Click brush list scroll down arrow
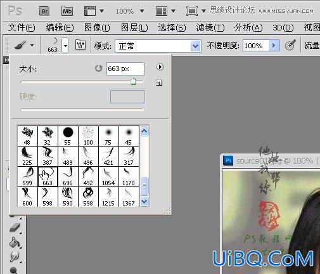This screenshot has height=274, width=320. (x=144, y=201)
